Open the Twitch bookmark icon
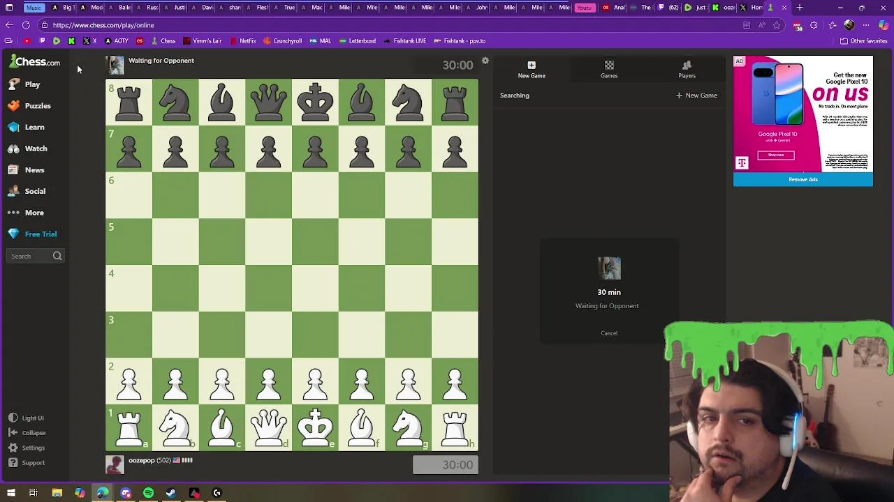Image resolution: width=894 pixels, height=502 pixels. point(42,41)
